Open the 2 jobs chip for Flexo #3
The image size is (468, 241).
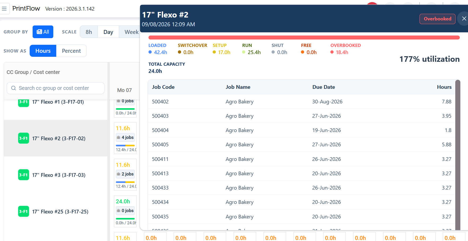[x=125, y=174]
